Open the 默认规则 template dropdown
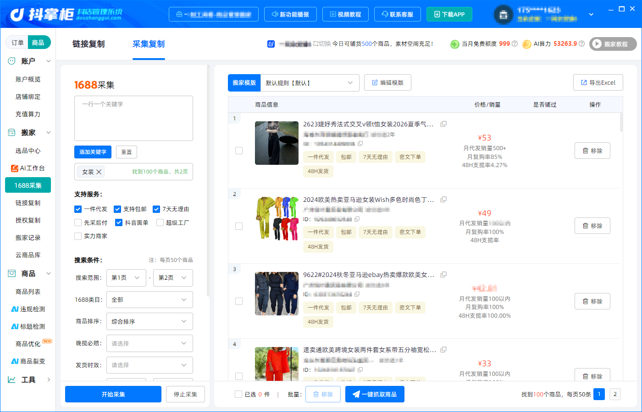This screenshot has height=412, width=642. [x=310, y=83]
